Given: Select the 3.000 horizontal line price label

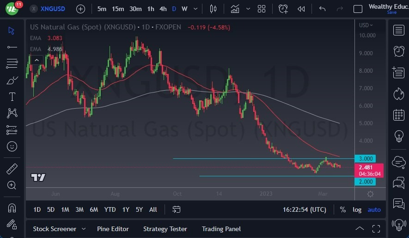Looking at the screenshot, I should pos(365,158).
